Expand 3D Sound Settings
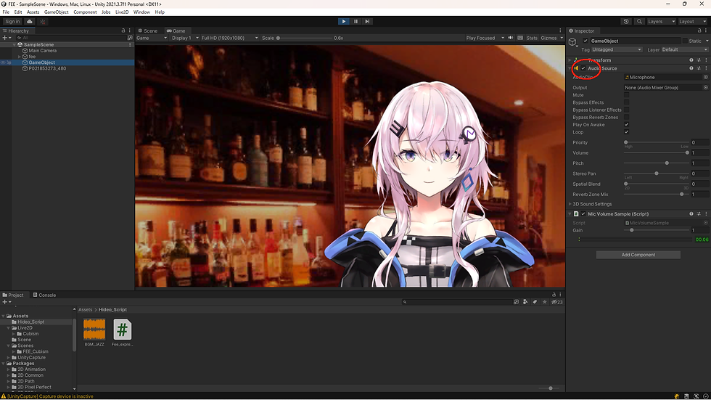 [570, 204]
